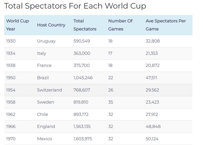Image resolution: width=203 pixels, height=145 pixels.
Task: Click the 47,511 average spectators cell
Action: click(x=151, y=78)
